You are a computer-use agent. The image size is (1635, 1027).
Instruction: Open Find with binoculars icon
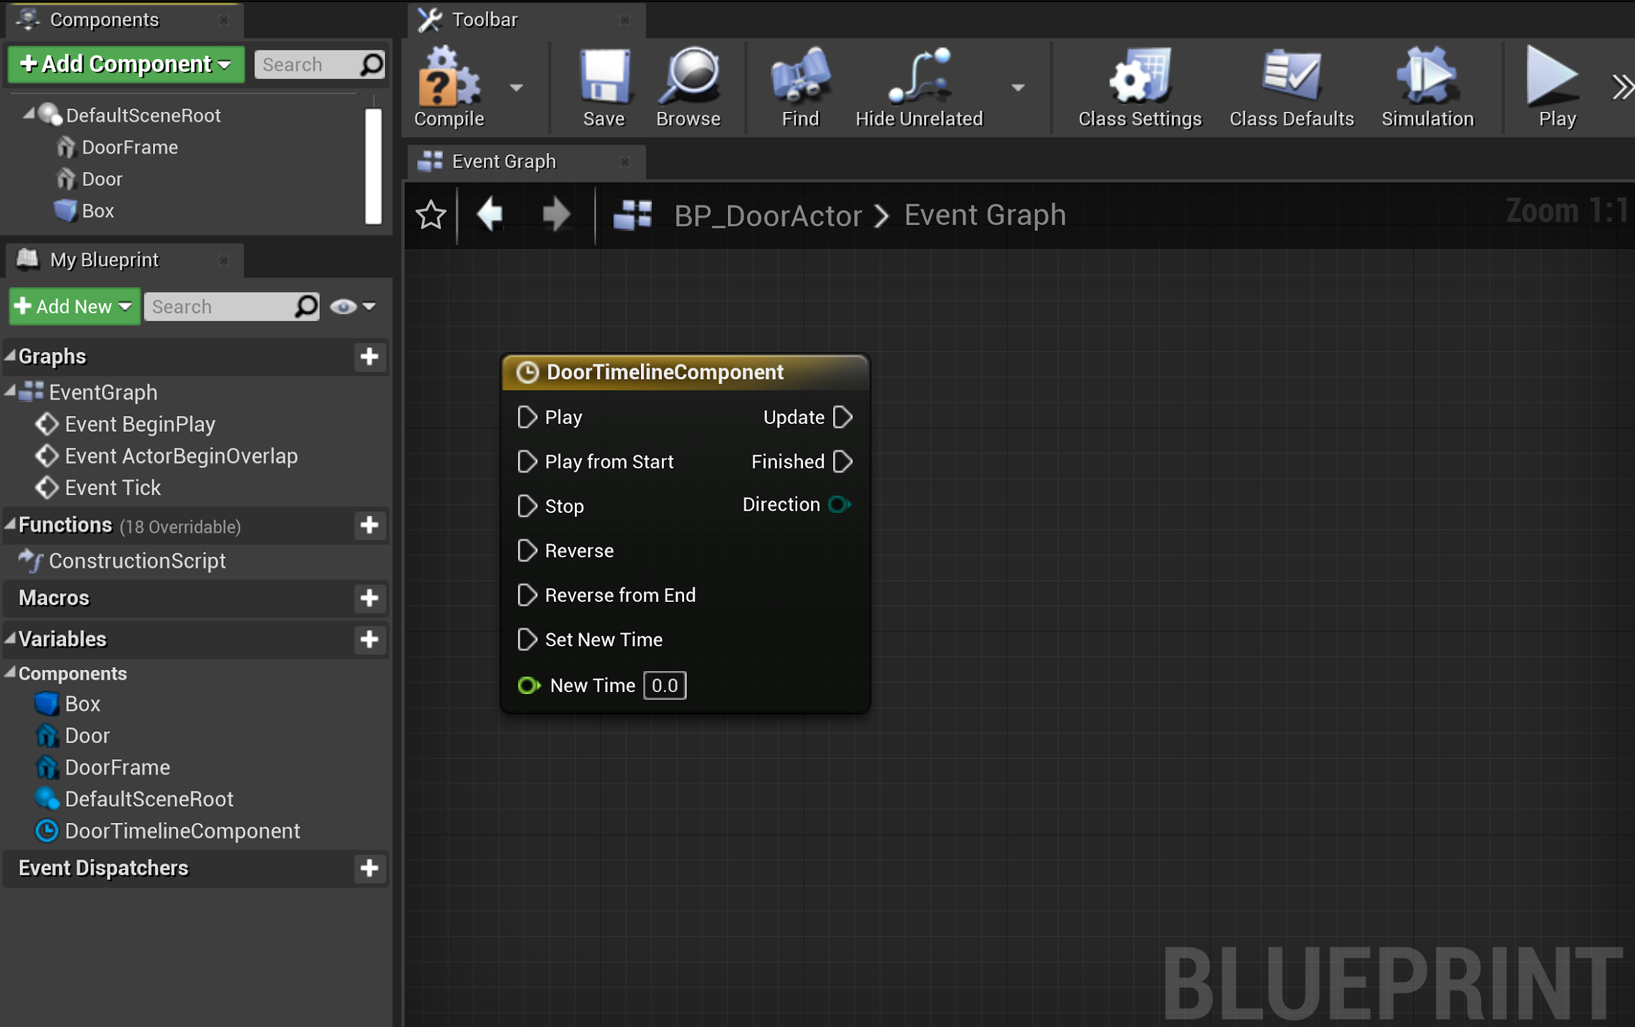tap(800, 77)
